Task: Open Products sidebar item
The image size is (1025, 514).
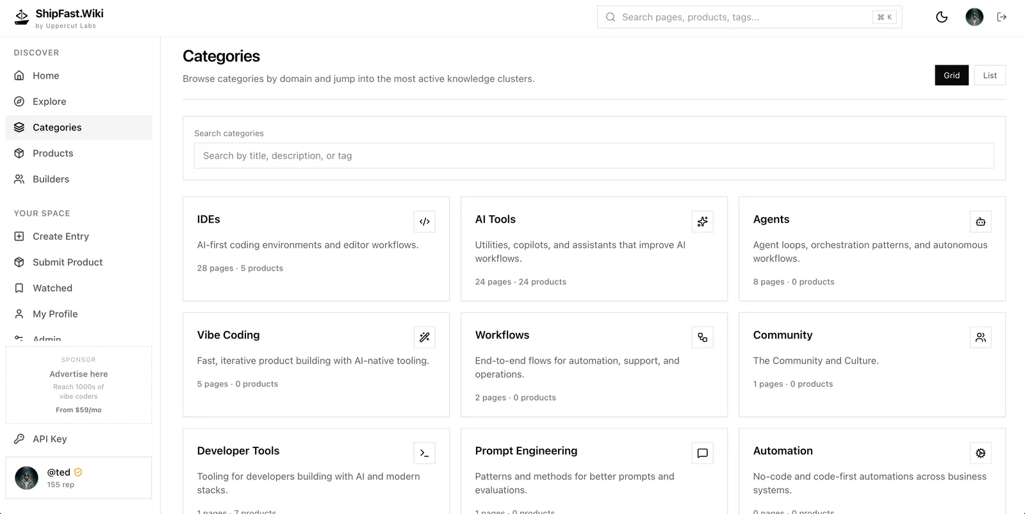Action: coord(79,153)
